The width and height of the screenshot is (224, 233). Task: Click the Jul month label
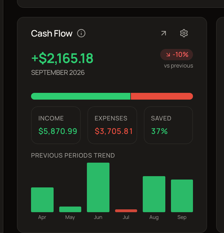click(126, 217)
